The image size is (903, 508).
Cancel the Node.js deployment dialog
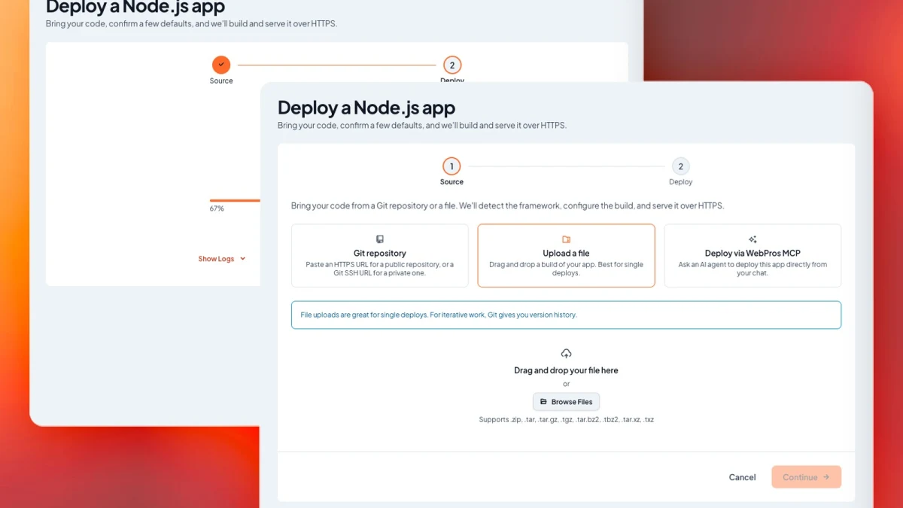(742, 477)
